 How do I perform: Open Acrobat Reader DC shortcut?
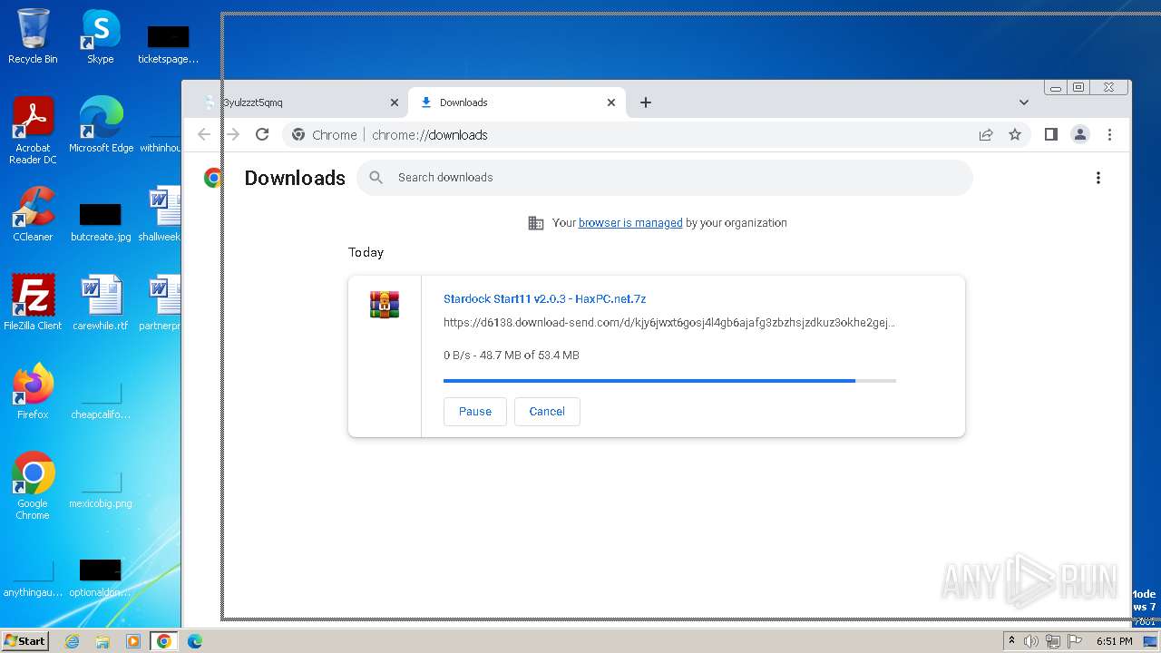(x=33, y=132)
